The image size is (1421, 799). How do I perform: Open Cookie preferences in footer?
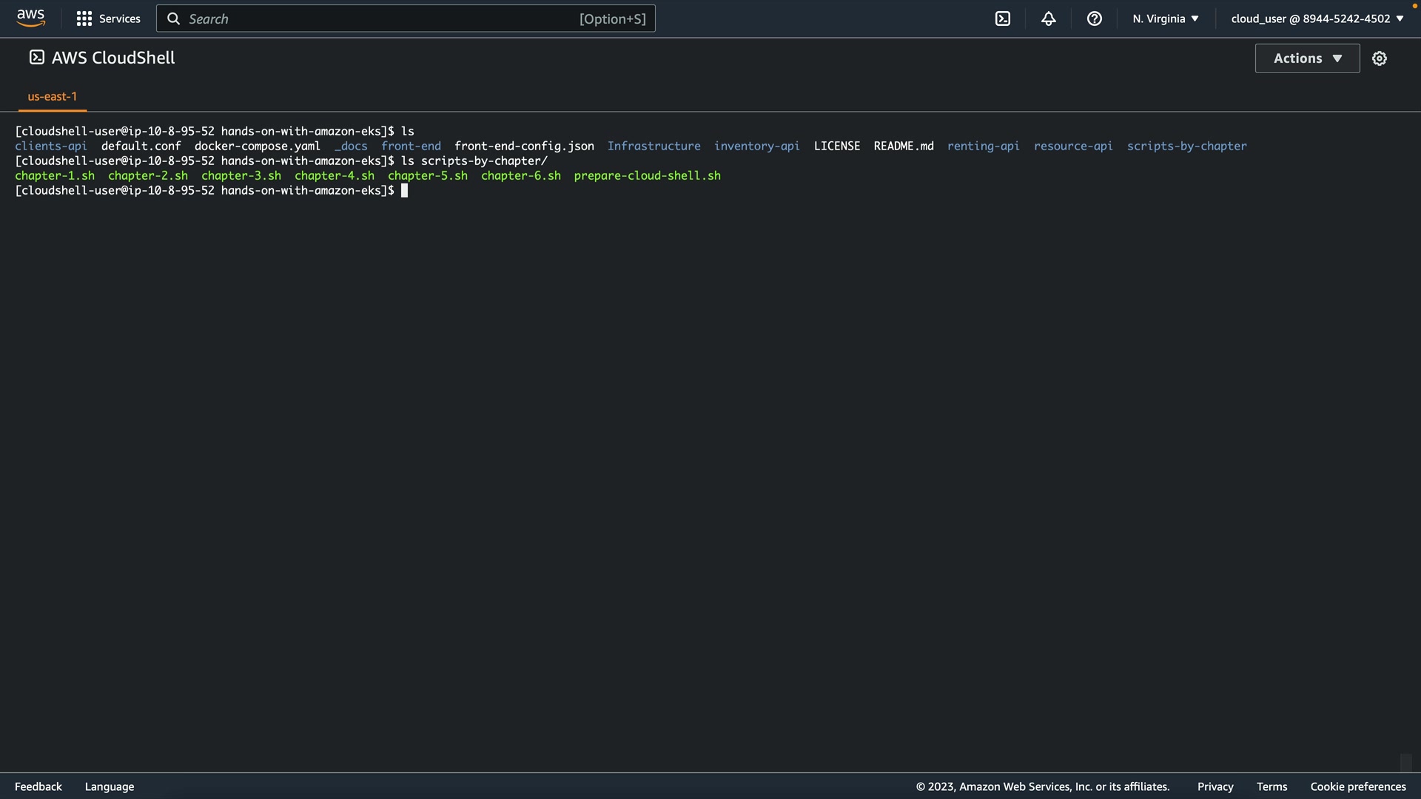tap(1358, 786)
